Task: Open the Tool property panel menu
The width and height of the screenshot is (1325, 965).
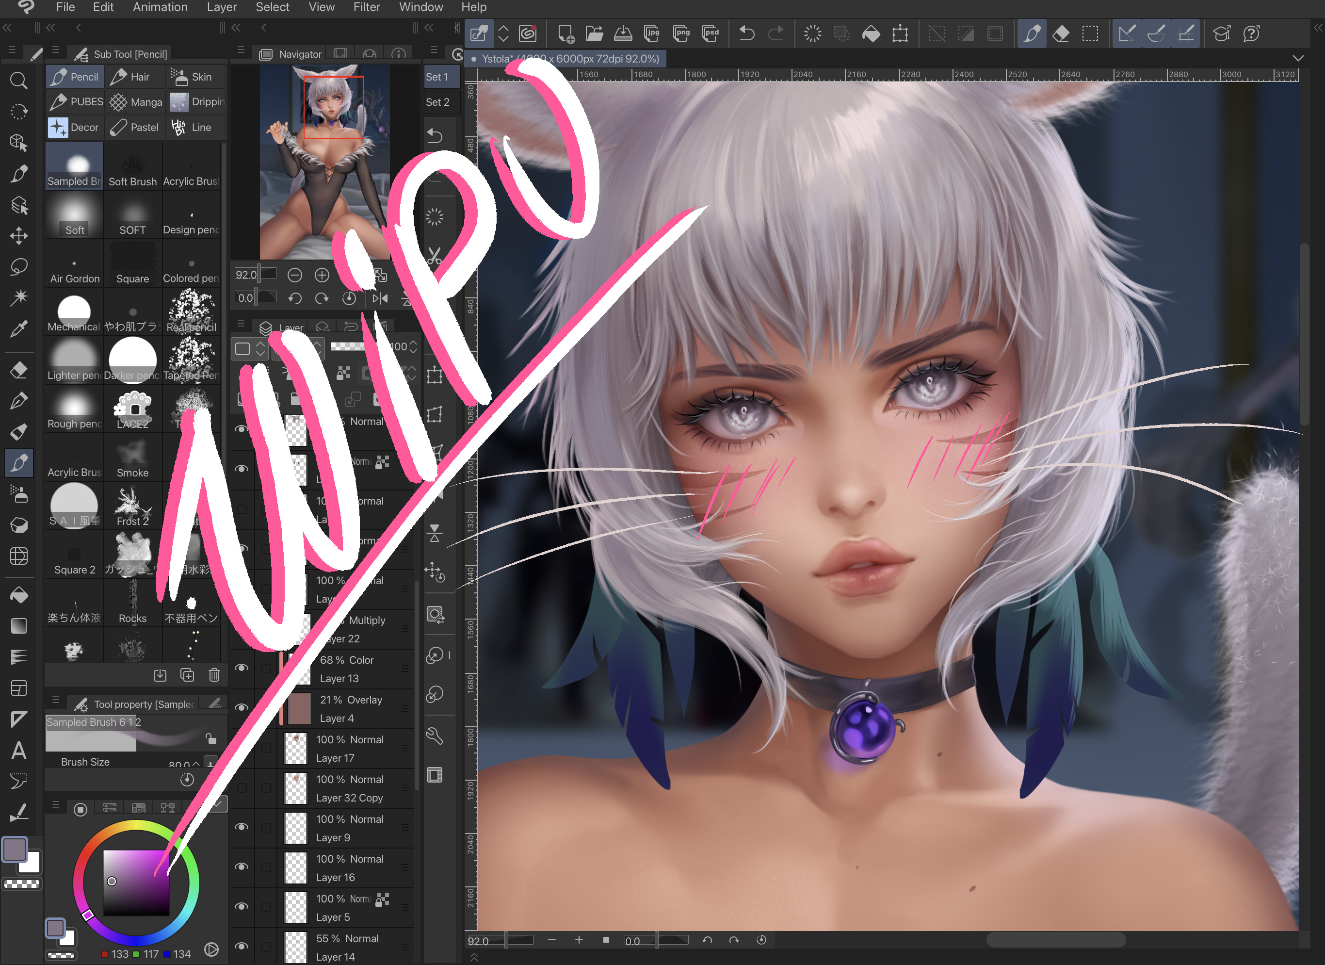Action: click(x=55, y=700)
